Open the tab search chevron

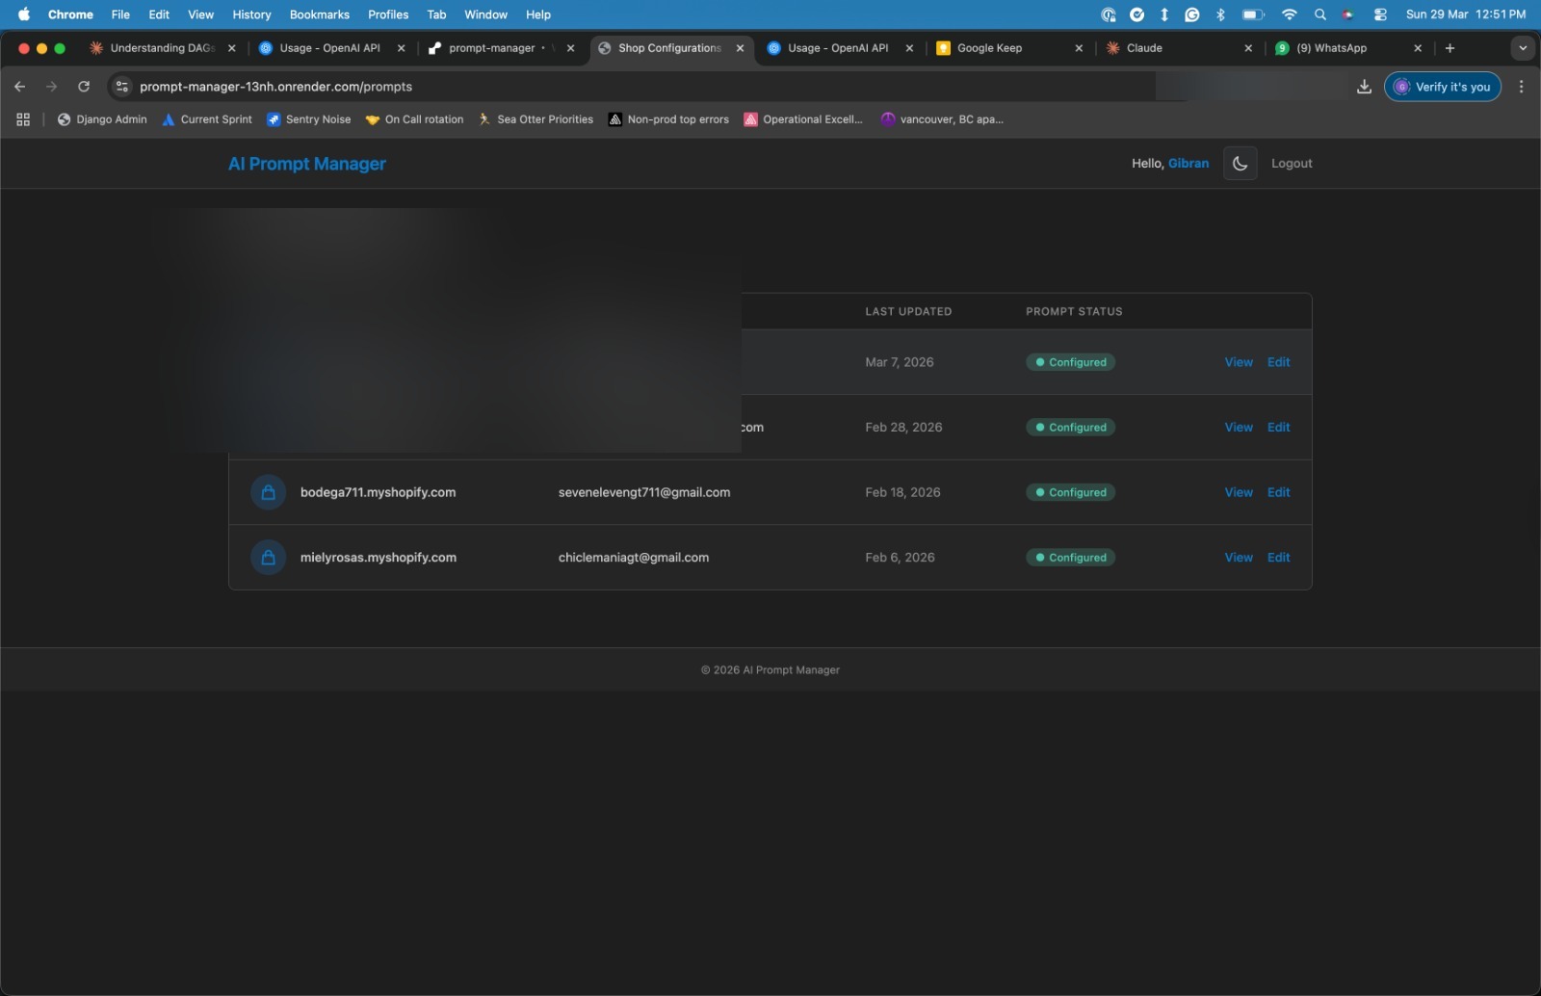click(x=1523, y=48)
